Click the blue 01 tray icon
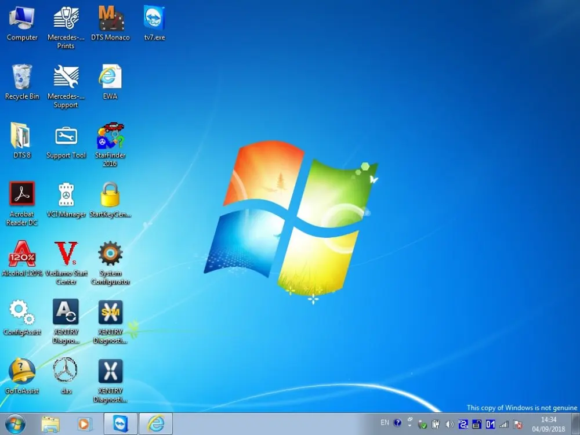The width and height of the screenshot is (580, 435). point(491,425)
